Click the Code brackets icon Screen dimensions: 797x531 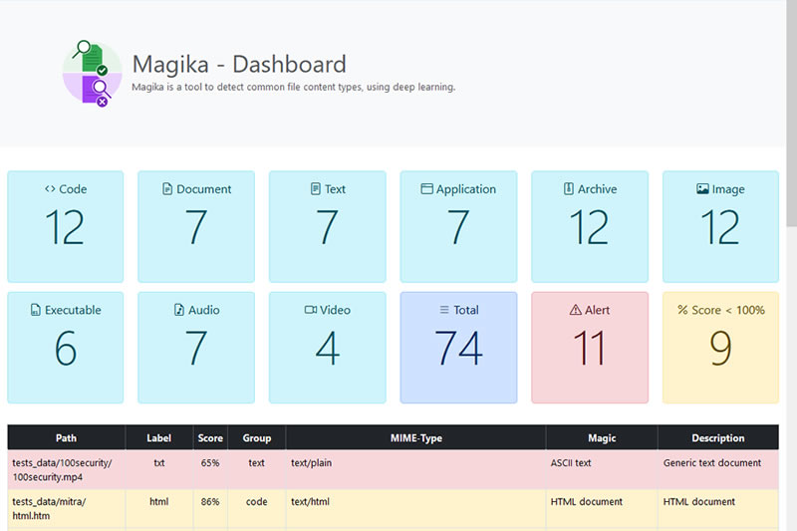50,189
